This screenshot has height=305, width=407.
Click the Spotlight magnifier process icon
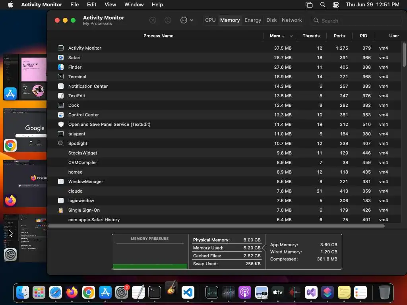click(60, 143)
